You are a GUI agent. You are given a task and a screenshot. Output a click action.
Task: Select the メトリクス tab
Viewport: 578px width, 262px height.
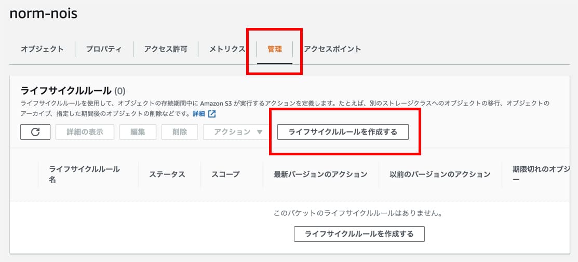point(227,49)
